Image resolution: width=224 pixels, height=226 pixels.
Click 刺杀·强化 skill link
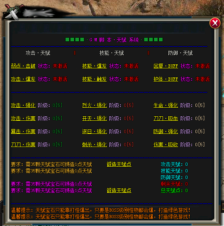coord(95,145)
